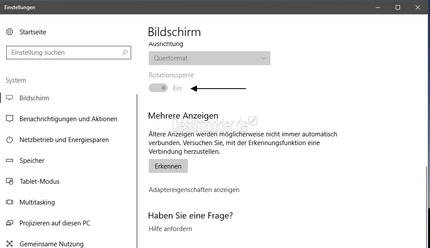Viewport: 430px width, 248px height.
Task: Click the System section label
Action: [x=16, y=80]
